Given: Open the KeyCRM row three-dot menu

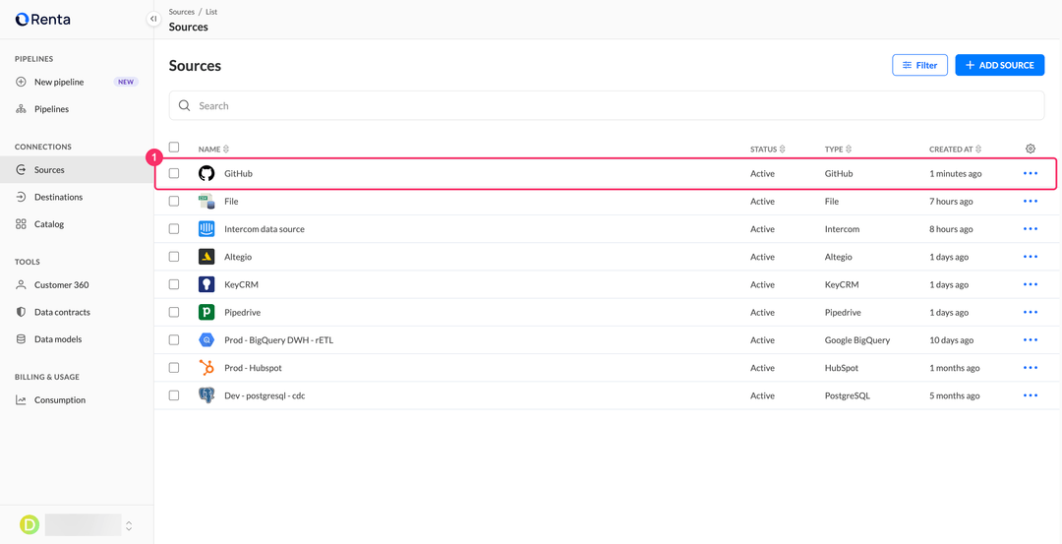Looking at the screenshot, I should pos(1031,284).
